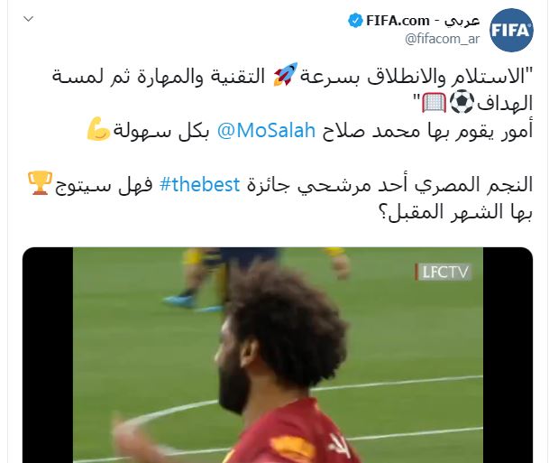Open the @fifacom_ar handle link

pyautogui.click(x=443, y=39)
